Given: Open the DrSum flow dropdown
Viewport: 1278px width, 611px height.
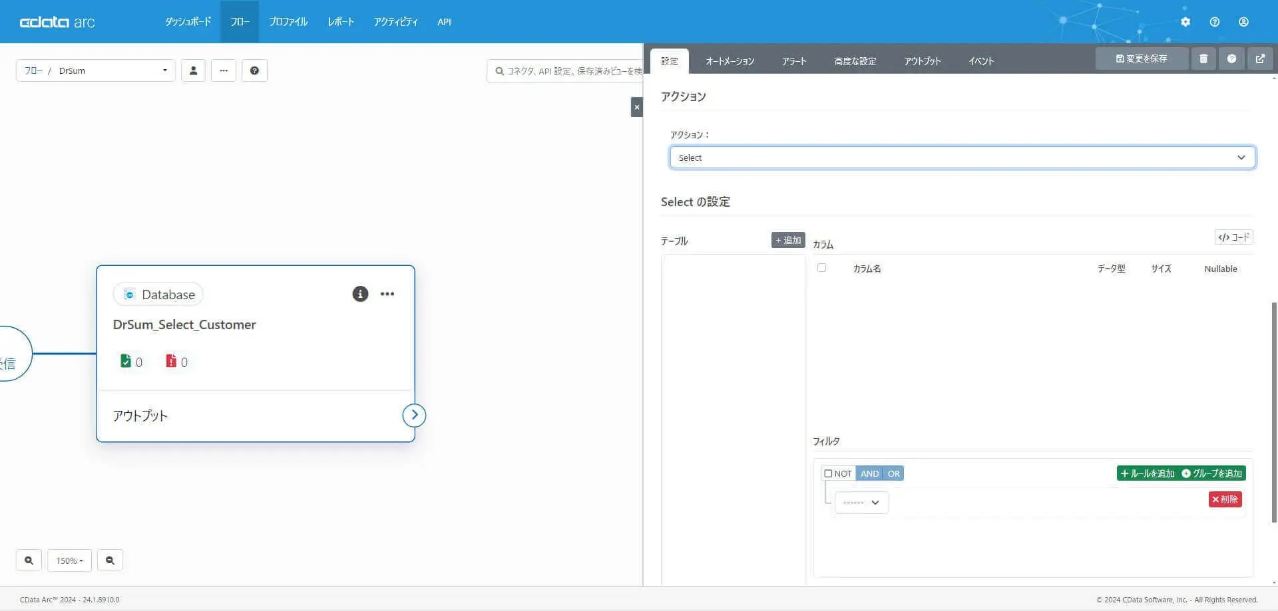Looking at the screenshot, I should coord(96,70).
